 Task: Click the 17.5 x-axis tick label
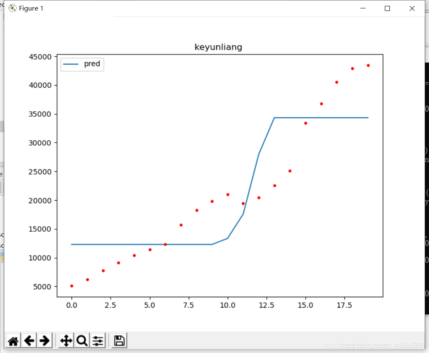point(344,305)
